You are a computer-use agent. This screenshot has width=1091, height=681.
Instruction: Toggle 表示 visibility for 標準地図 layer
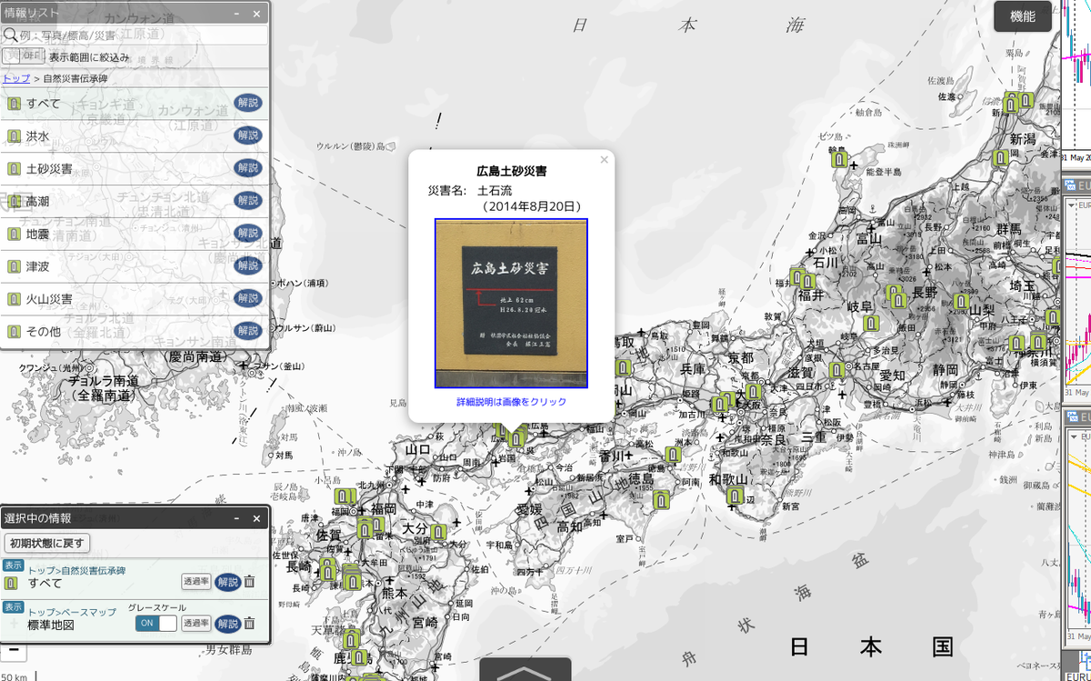[13, 606]
